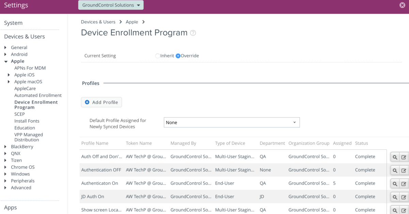409x214 pixels.
Task: View details of the "Show screen Loca..." profile
Action: coord(395,210)
